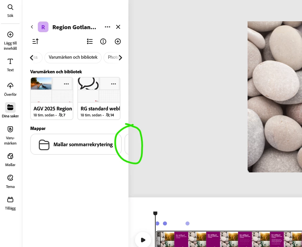
Task: Open Mallar sommarrekrytering folder
Action: (76, 144)
